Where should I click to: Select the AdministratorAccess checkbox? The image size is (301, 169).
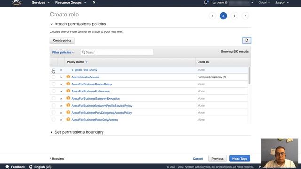click(x=54, y=77)
